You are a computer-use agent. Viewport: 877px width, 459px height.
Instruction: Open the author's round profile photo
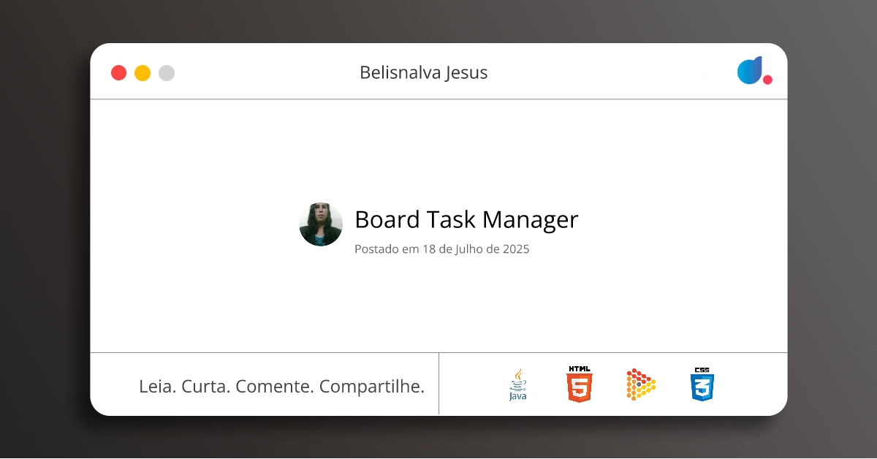coord(321,224)
